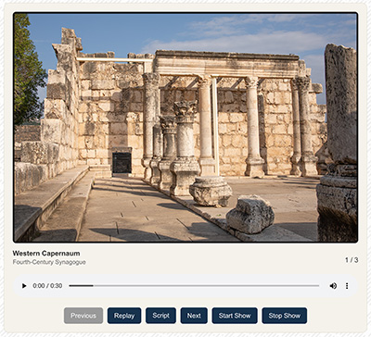Click the Replay button
The width and height of the screenshot is (371, 337).
124,316
